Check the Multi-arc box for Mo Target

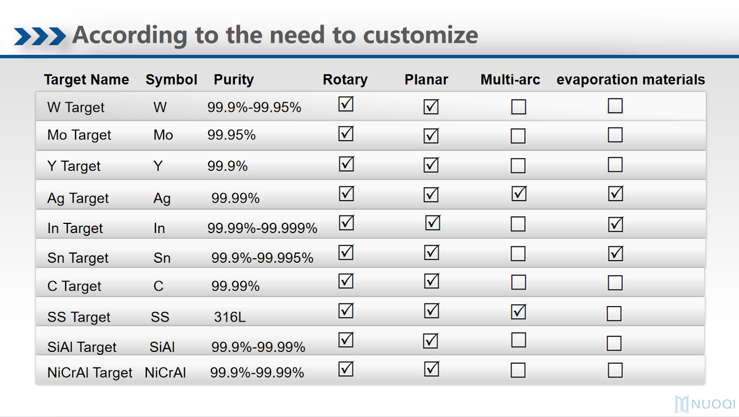518,136
